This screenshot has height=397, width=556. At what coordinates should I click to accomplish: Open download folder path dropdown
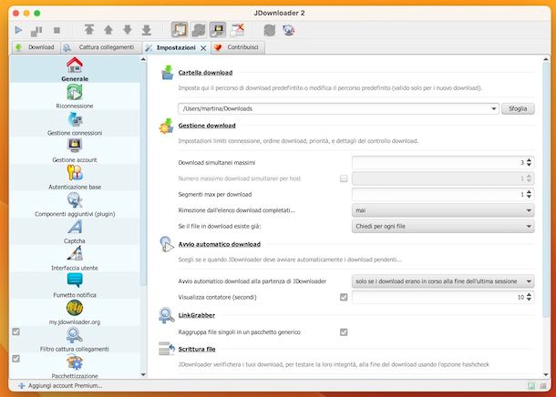[x=494, y=108]
